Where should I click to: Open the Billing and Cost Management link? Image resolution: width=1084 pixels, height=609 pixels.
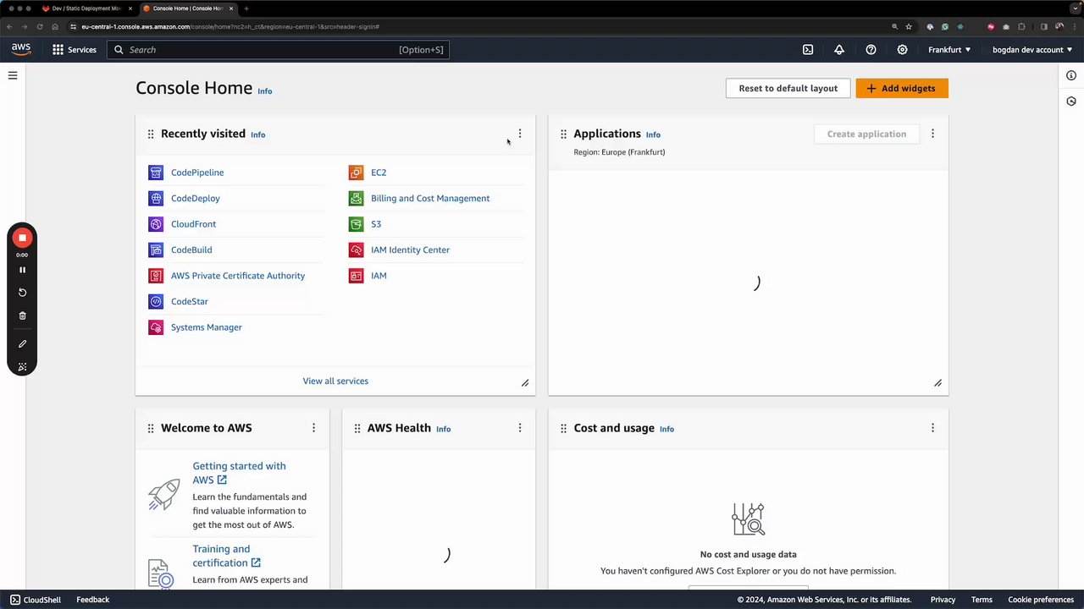[430, 198]
